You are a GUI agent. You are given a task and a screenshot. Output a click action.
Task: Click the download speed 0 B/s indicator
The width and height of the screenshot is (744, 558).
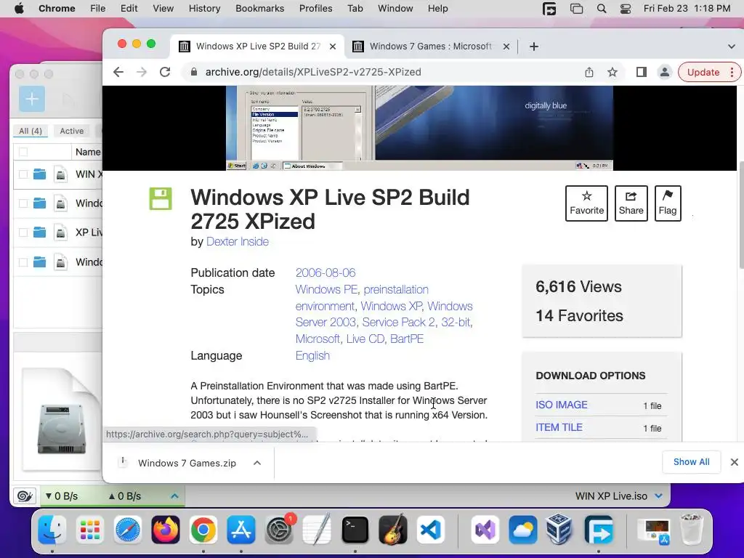[61, 496]
